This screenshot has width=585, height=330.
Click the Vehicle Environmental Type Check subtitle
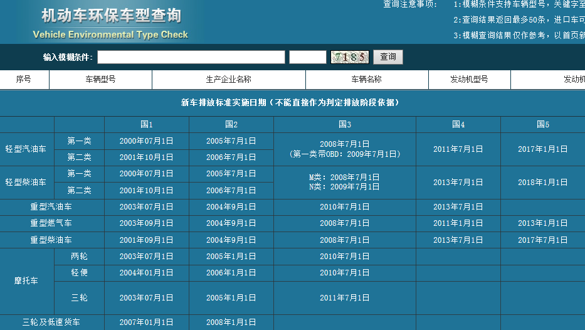(110, 35)
